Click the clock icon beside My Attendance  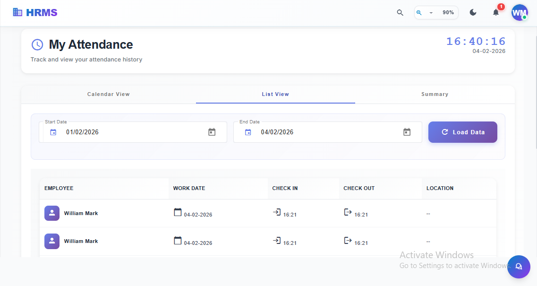point(37,44)
